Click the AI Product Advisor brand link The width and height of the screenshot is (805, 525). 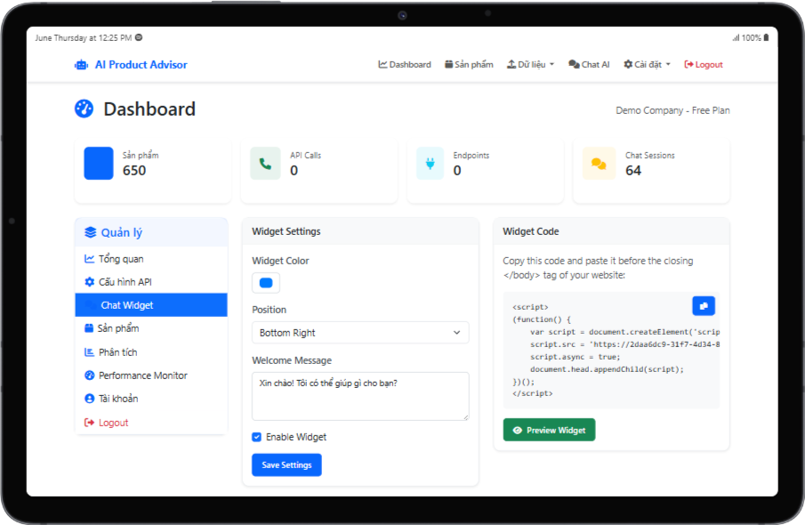[x=131, y=65]
